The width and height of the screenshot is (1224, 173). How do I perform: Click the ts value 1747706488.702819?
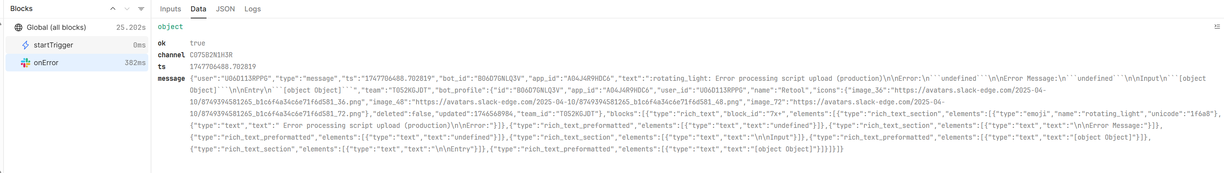223,67
